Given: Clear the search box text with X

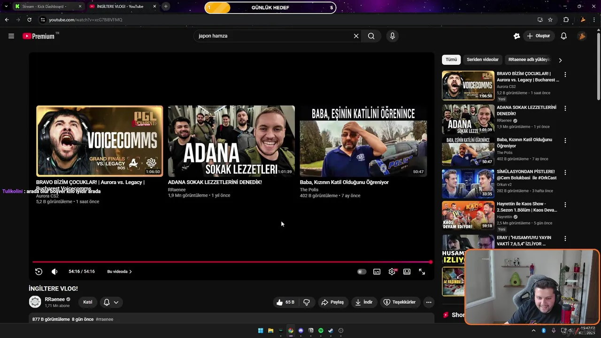Looking at the screenshot, I should pyautogui.click(x=356, y=36).
